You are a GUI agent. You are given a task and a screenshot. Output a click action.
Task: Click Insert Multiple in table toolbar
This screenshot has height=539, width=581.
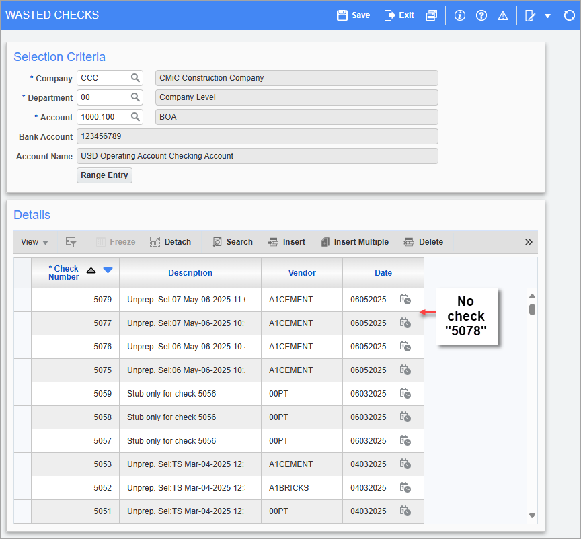355,242
